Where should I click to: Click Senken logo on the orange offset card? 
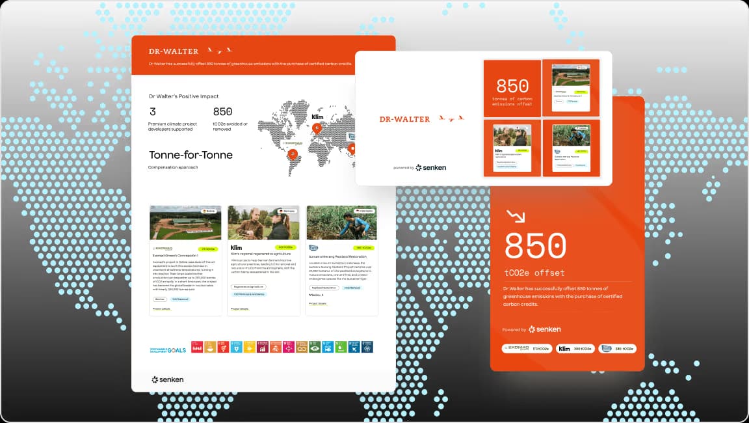[545, 329]
